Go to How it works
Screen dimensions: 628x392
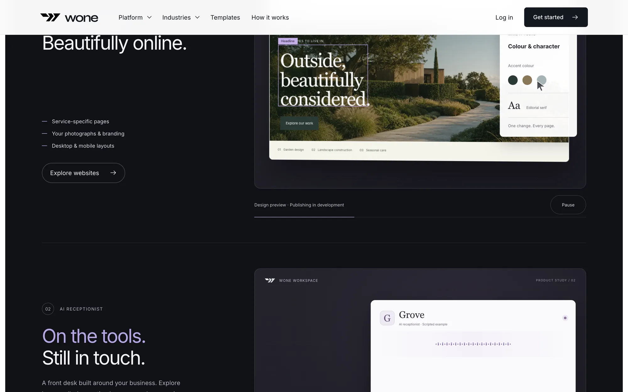pos(270,18)
